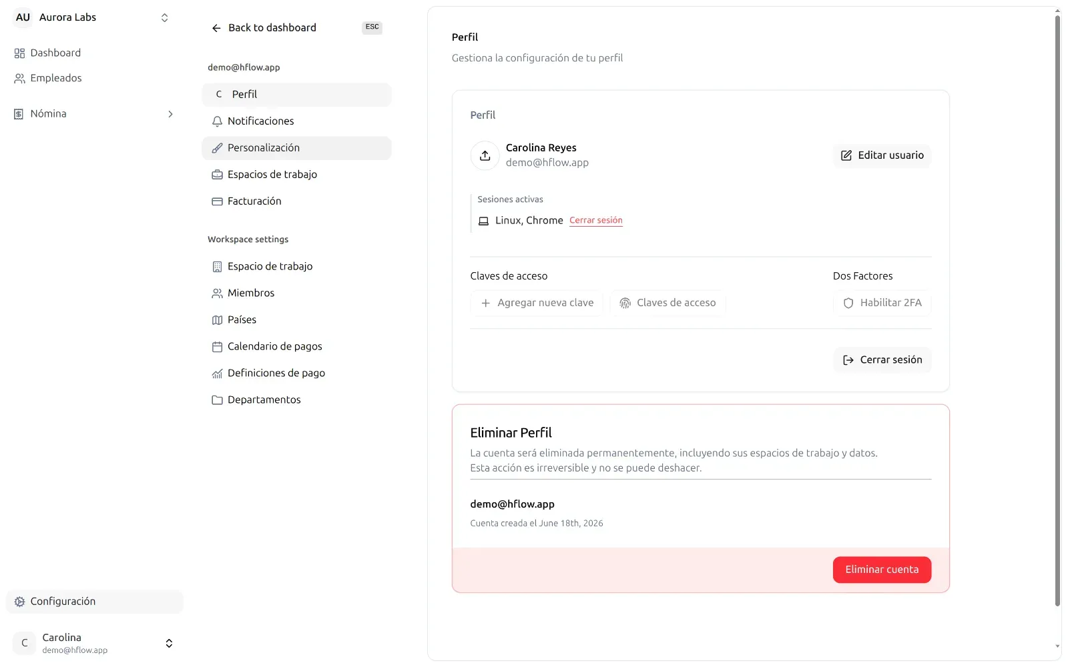Open Departamentos settings

[296, 400]
